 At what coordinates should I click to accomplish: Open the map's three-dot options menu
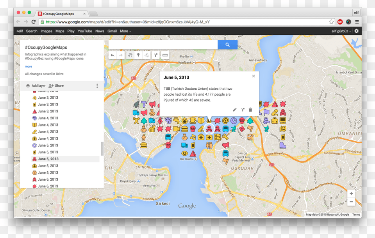[97, 86]
